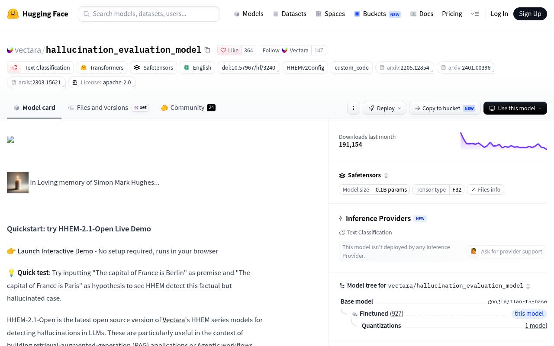
Task: Open the google/flan-t5-base base model link
Action: click(x=517, y=301)
